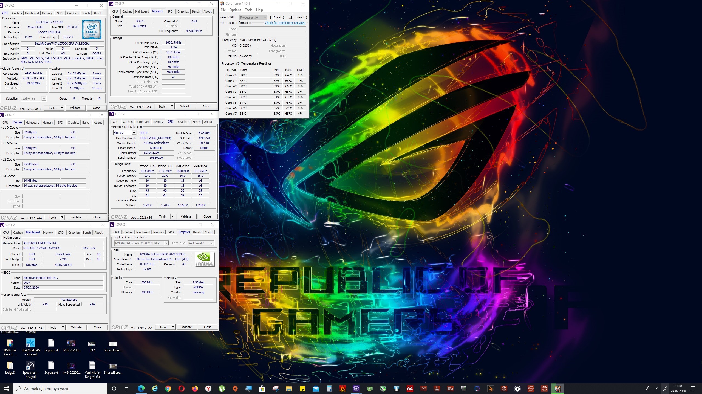Click the Windows search box
The image size is (702, 394).
coord(60,389)
